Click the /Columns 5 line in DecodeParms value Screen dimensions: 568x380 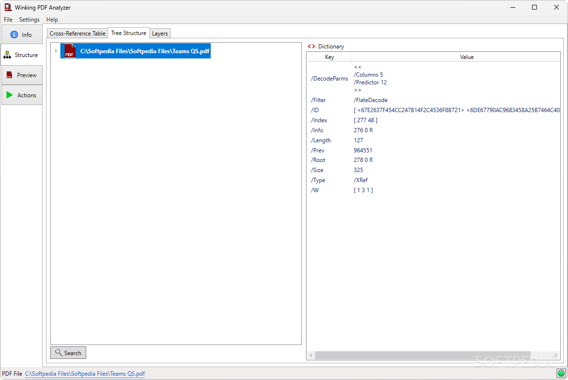point(368,75)
